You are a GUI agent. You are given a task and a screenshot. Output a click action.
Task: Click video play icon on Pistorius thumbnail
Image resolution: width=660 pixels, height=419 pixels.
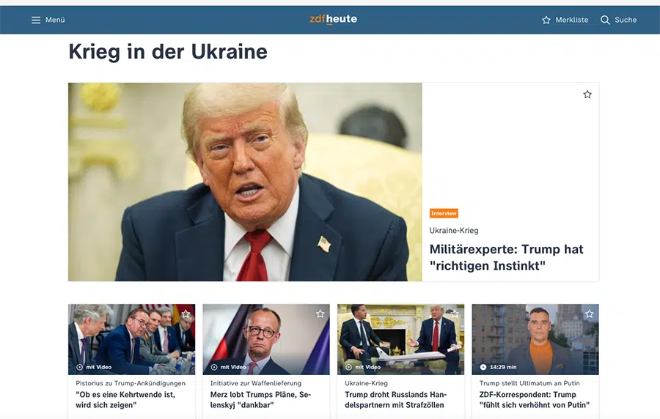point(79,367)
